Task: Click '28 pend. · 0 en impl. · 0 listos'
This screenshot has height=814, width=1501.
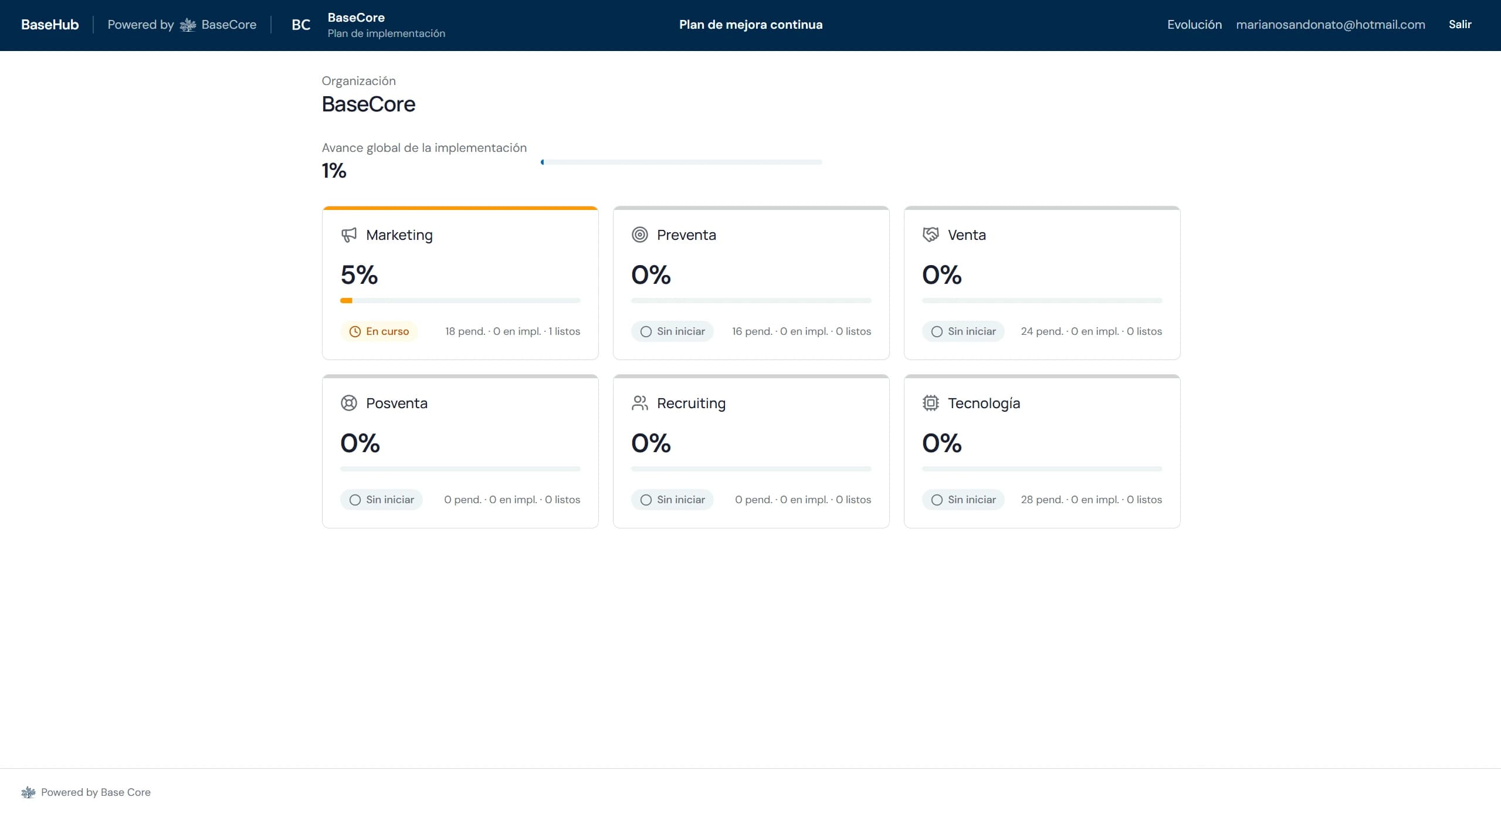Action: point(1091,500)
